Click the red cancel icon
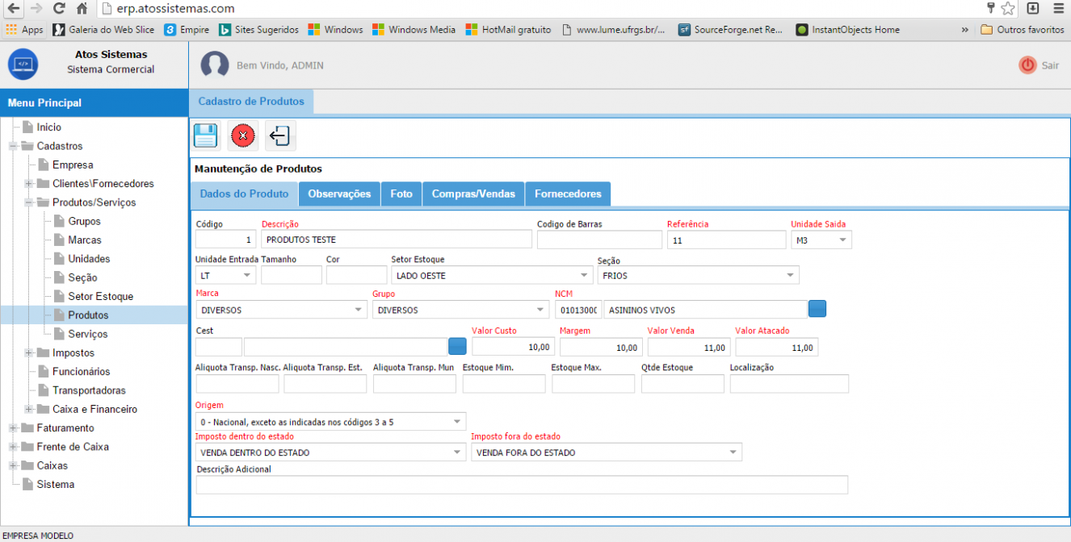This screenshot has width=1071, height=542. coord(243,135)
